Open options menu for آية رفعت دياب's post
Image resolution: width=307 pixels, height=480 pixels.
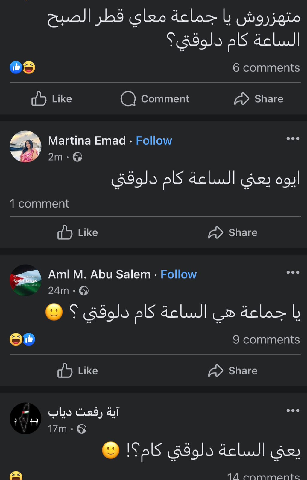293,410
